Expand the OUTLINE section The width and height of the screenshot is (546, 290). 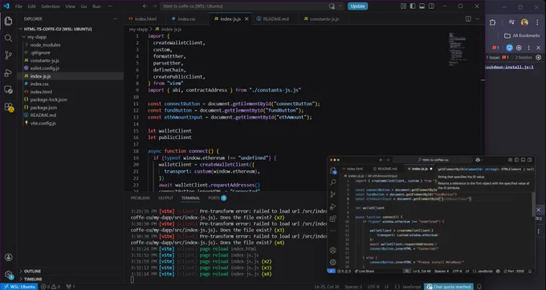tap(32, 272)
